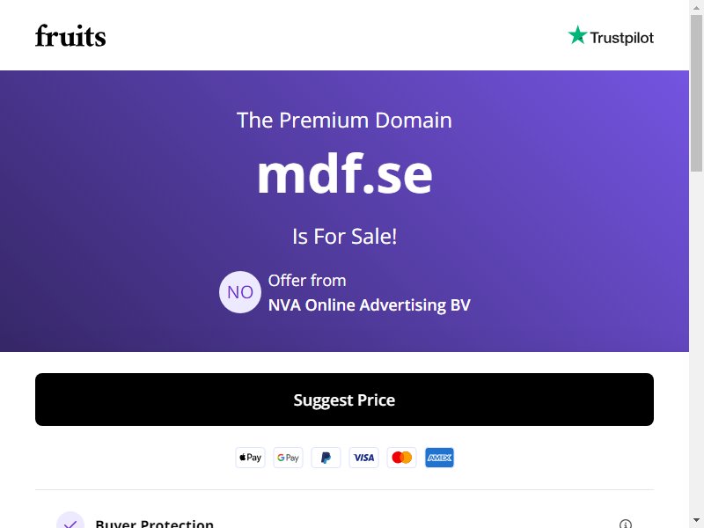Select the Google Pay icon

point(288,458)
